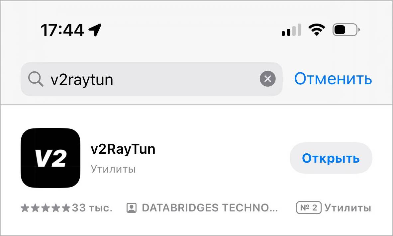Focus the v2raytun search field
The height and width of the screenshot is (236, 393).
click(151, 79)
